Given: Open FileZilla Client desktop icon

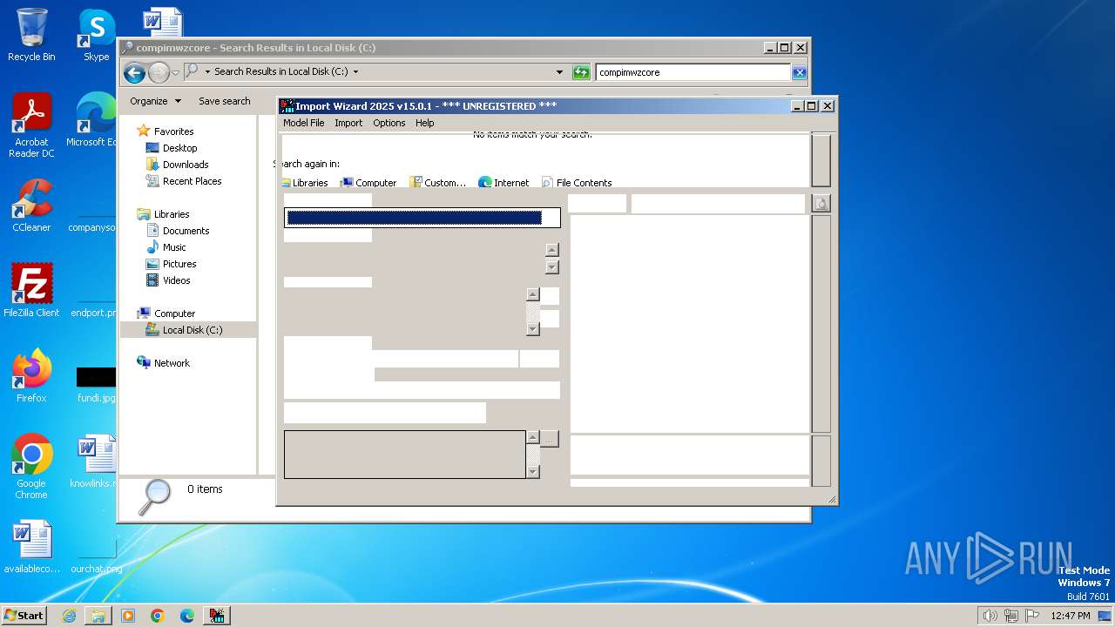Looking at the screenshot, I should (x=31, y=290).
